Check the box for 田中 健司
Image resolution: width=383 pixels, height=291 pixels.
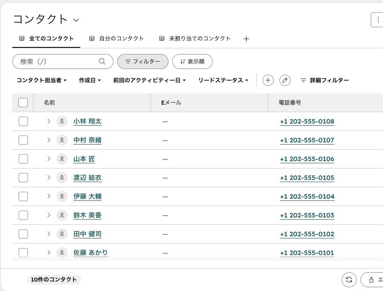tap(23, 234)
